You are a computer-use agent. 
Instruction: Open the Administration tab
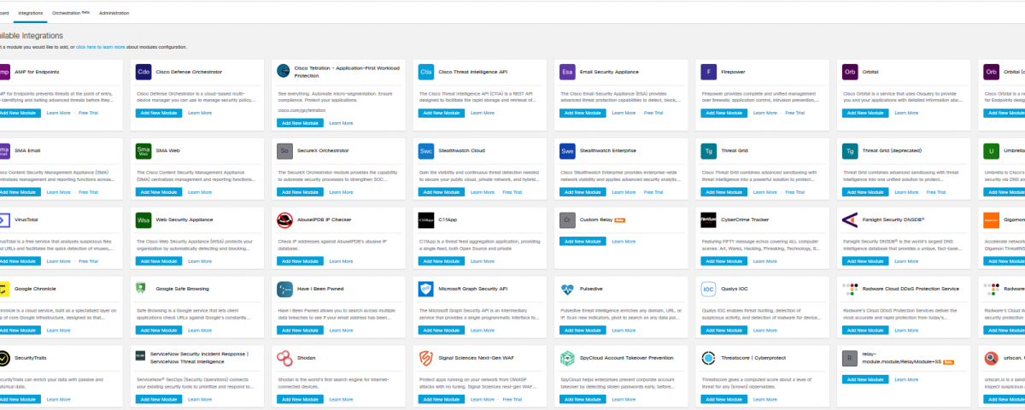point(114,14)
